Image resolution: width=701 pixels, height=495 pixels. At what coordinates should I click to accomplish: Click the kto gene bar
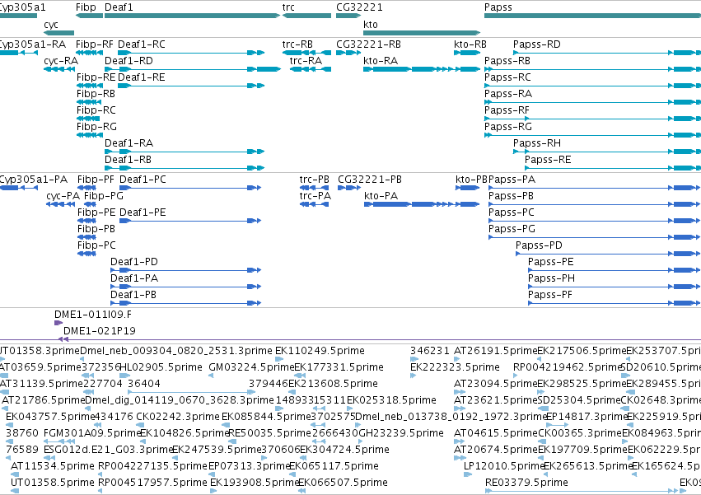point(422,33)
